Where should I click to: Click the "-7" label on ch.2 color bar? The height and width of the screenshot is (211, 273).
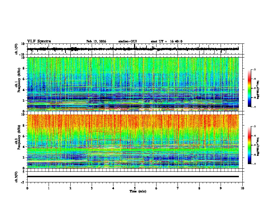[x=254, y=164]
